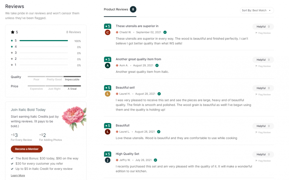Filter reviews by the 4 star row
Screen dimensions: 289x180
pos(43,47)
